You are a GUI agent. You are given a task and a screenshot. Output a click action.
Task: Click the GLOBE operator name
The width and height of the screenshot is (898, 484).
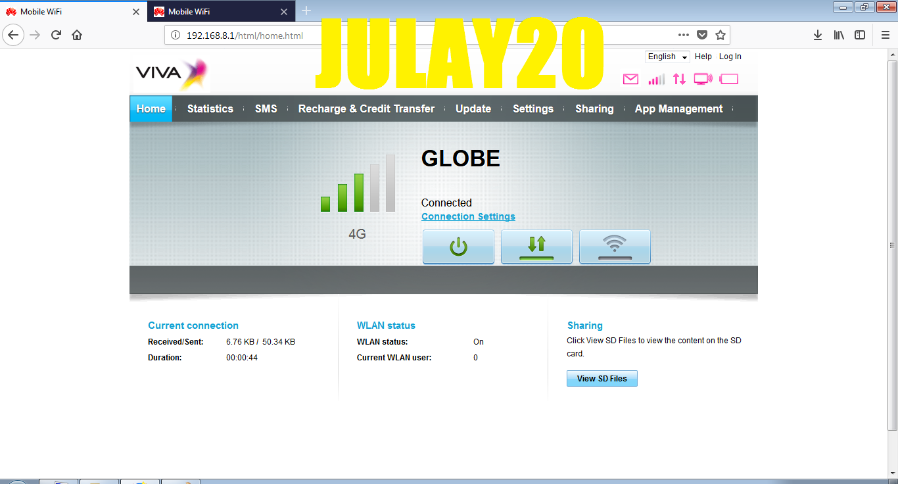pyautogui.click(x=461, y=158)
